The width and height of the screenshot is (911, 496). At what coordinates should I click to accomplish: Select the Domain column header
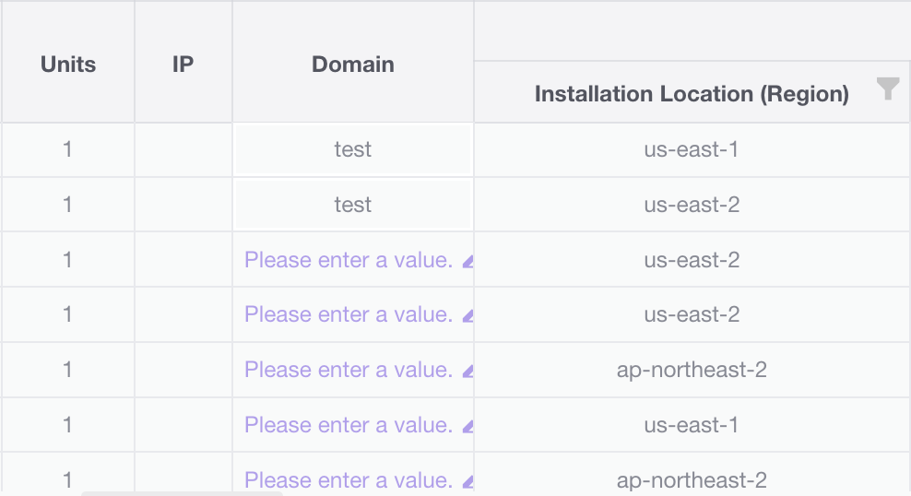click(x=352, y=64)
